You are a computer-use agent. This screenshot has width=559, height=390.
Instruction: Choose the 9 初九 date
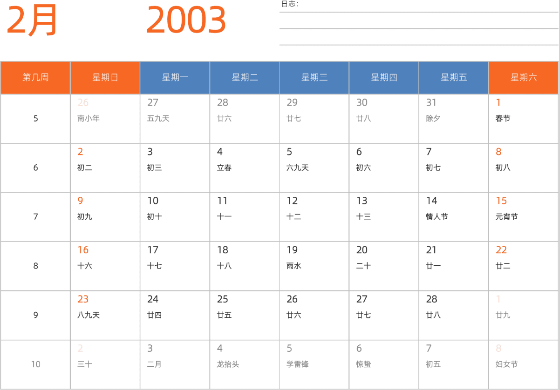(x=105, y=217)
